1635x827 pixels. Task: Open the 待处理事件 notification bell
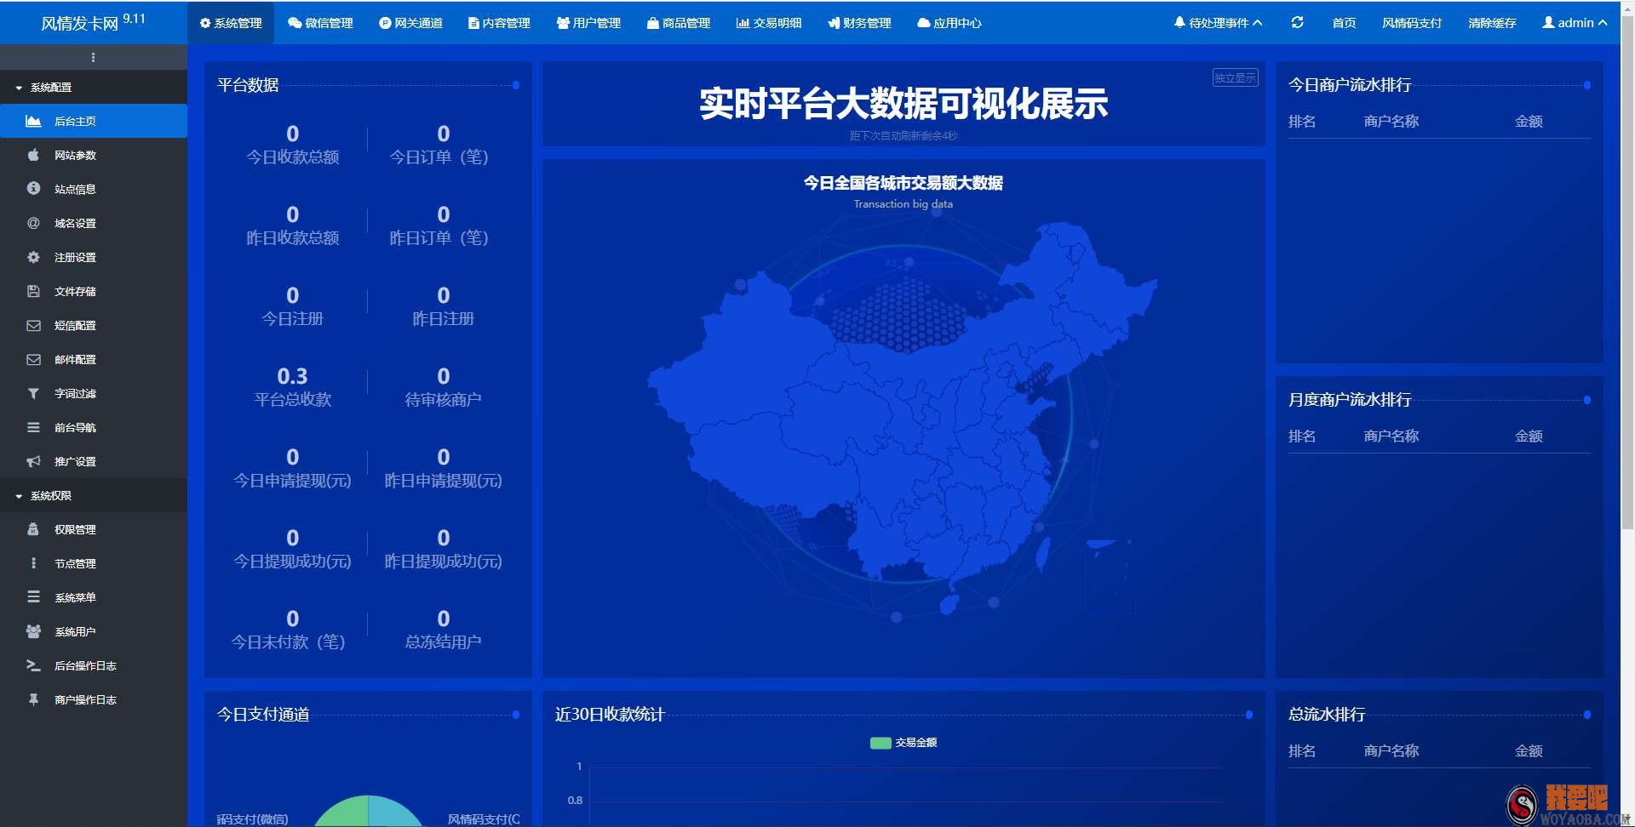[1179, 23]
